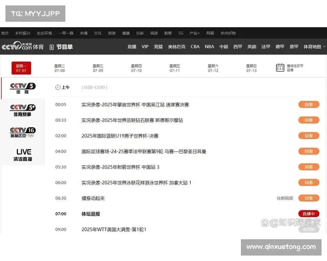Image resolution: width=327 pixels, height=261 pixels.
Task: Click 乐龄 in the top bar
Action: 140,33
